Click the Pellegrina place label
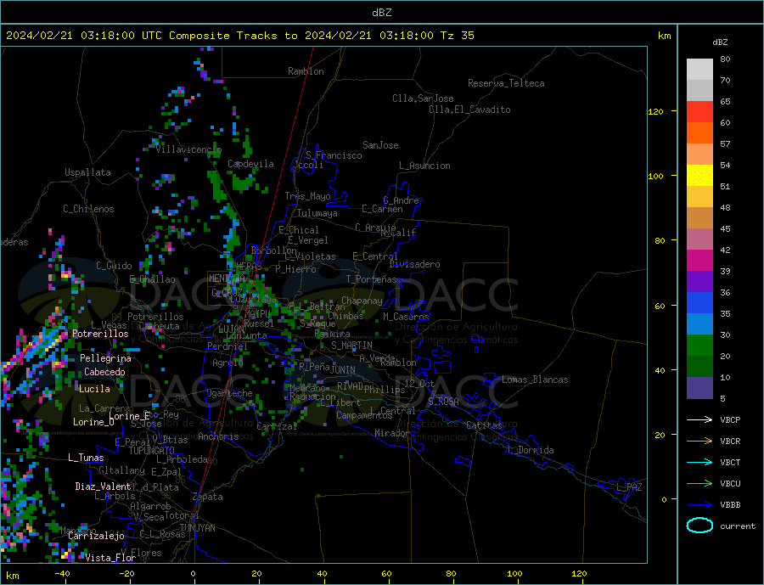The height and width of the screenshot is (585, 764). tap(105, 358)
